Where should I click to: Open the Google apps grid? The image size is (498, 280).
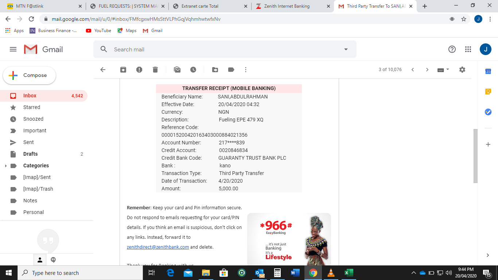(x=468, y=49)
